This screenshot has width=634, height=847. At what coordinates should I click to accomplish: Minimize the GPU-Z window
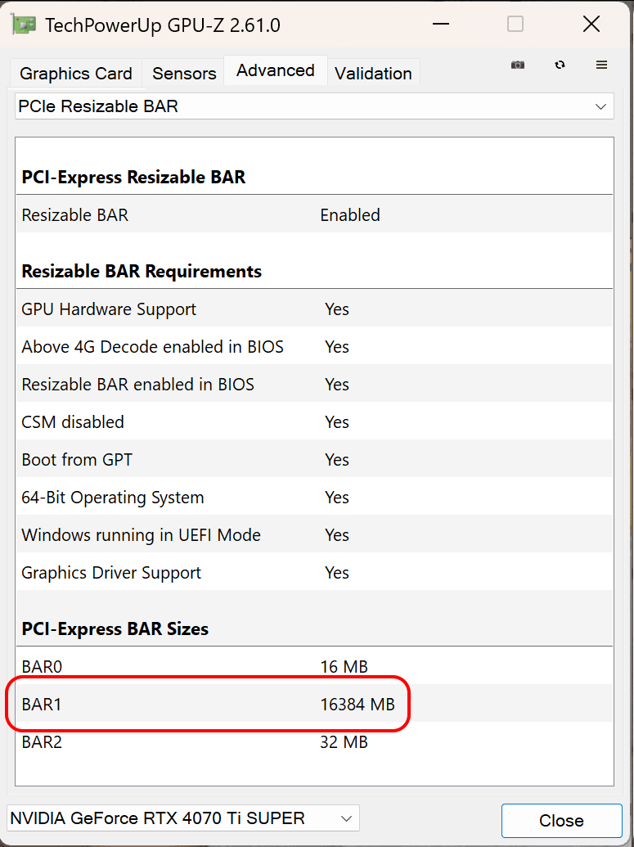click(x=441, y=25)
